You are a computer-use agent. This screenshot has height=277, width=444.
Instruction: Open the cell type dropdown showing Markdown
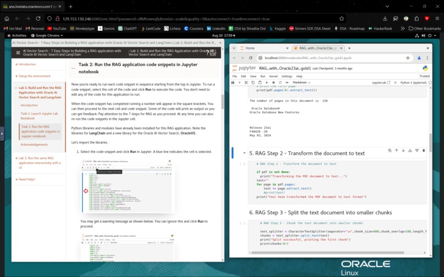pos(301,82)
